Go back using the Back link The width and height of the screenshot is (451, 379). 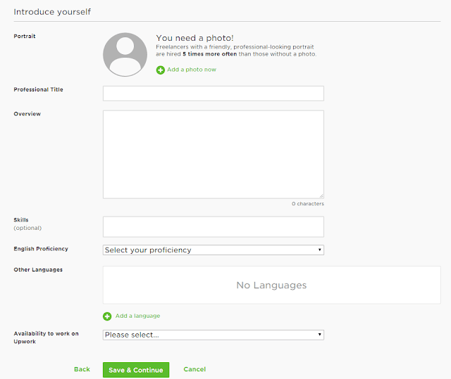click(82, 369)
